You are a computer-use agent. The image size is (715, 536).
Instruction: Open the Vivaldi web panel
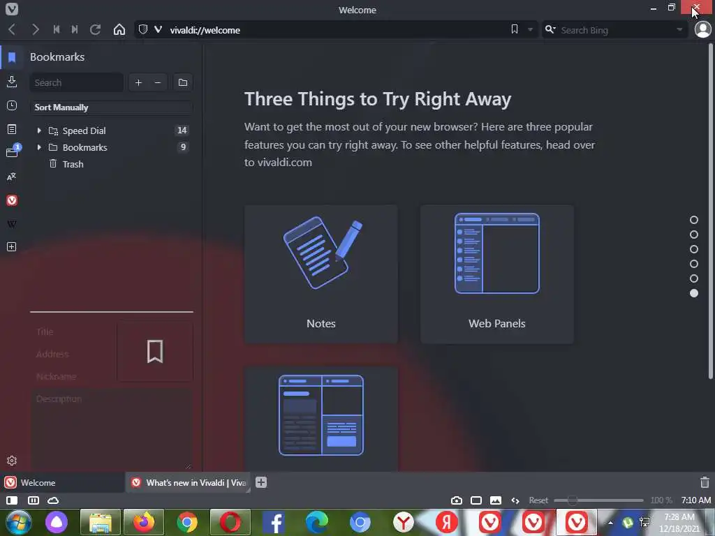12,200
